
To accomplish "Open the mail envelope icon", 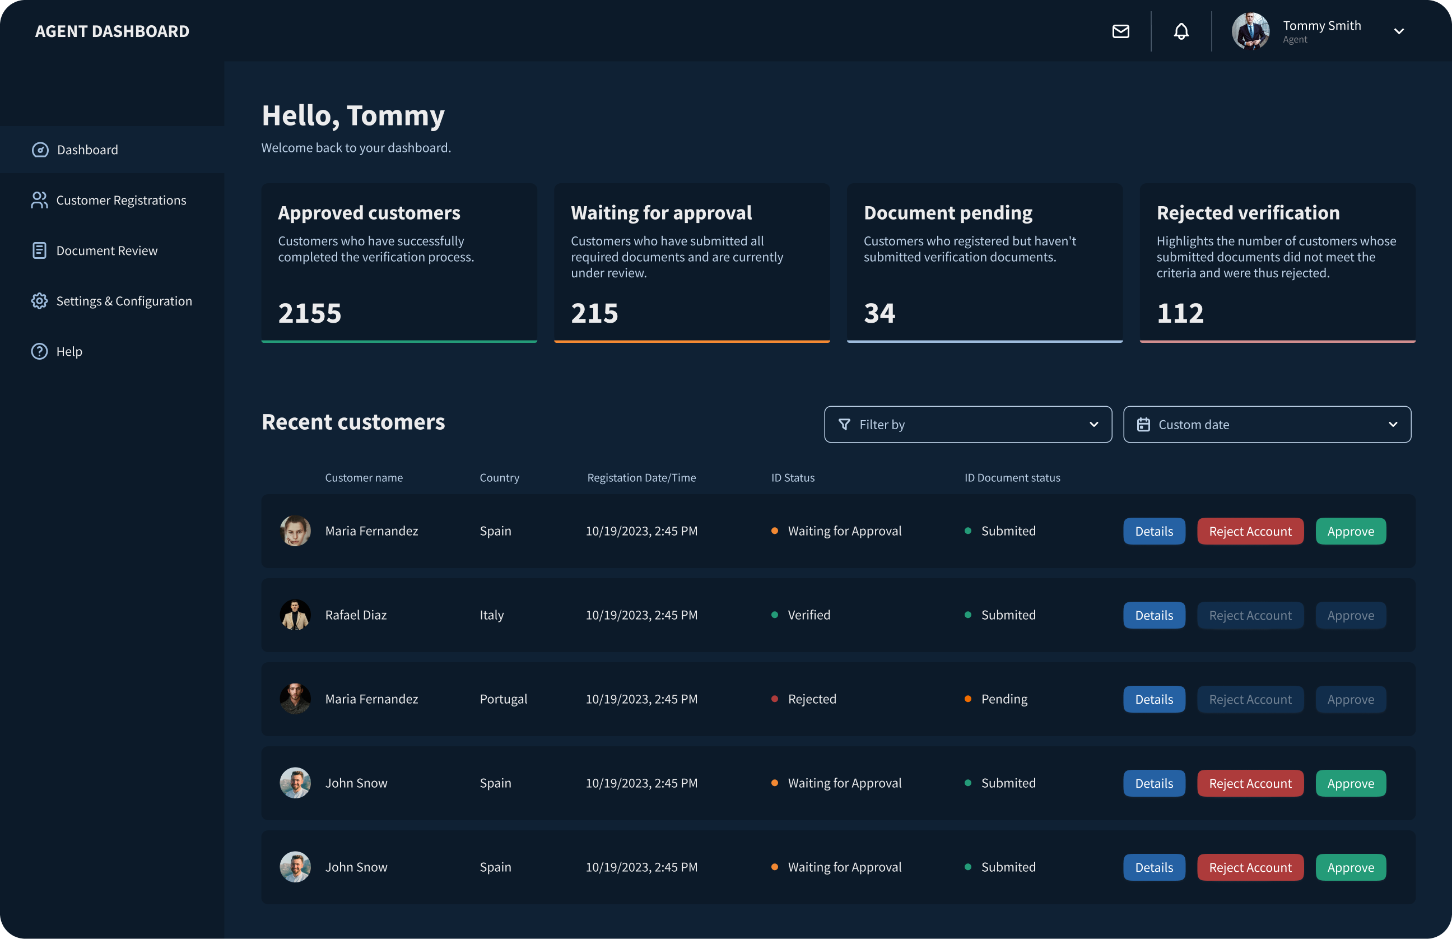I will (x=1120, y=31).
